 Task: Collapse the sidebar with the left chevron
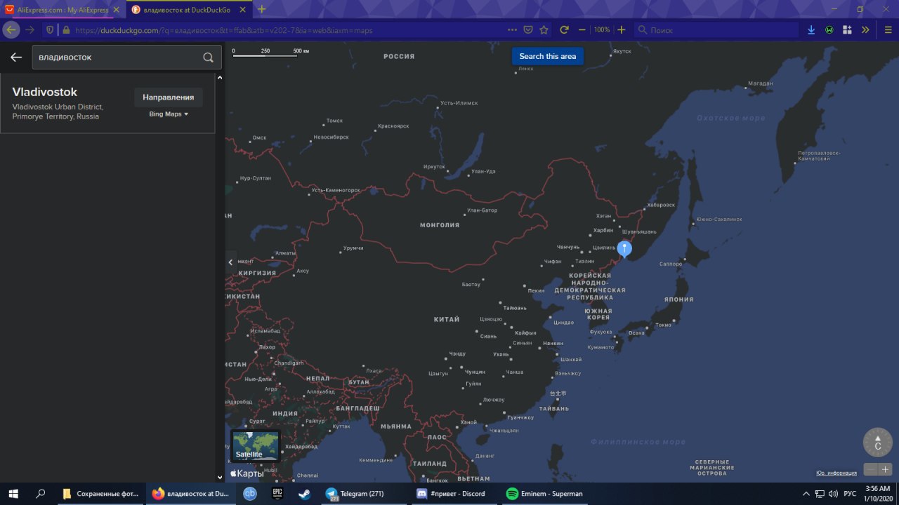230,262
